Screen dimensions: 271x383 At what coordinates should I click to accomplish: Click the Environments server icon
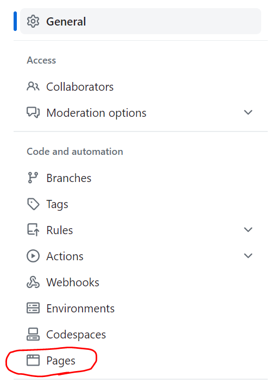point(33,308)
